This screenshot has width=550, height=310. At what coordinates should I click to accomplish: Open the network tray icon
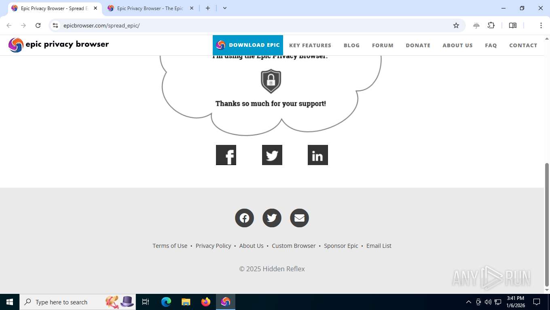(498, 302)
